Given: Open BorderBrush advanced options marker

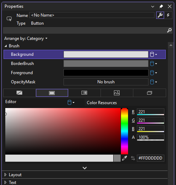Looking at the screenshot, I should pyautogui.click(x=153, y=64).
